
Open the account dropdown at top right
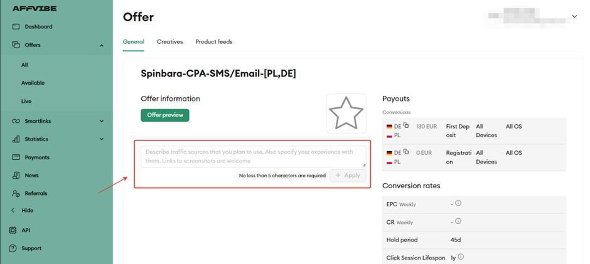[574, 16]
